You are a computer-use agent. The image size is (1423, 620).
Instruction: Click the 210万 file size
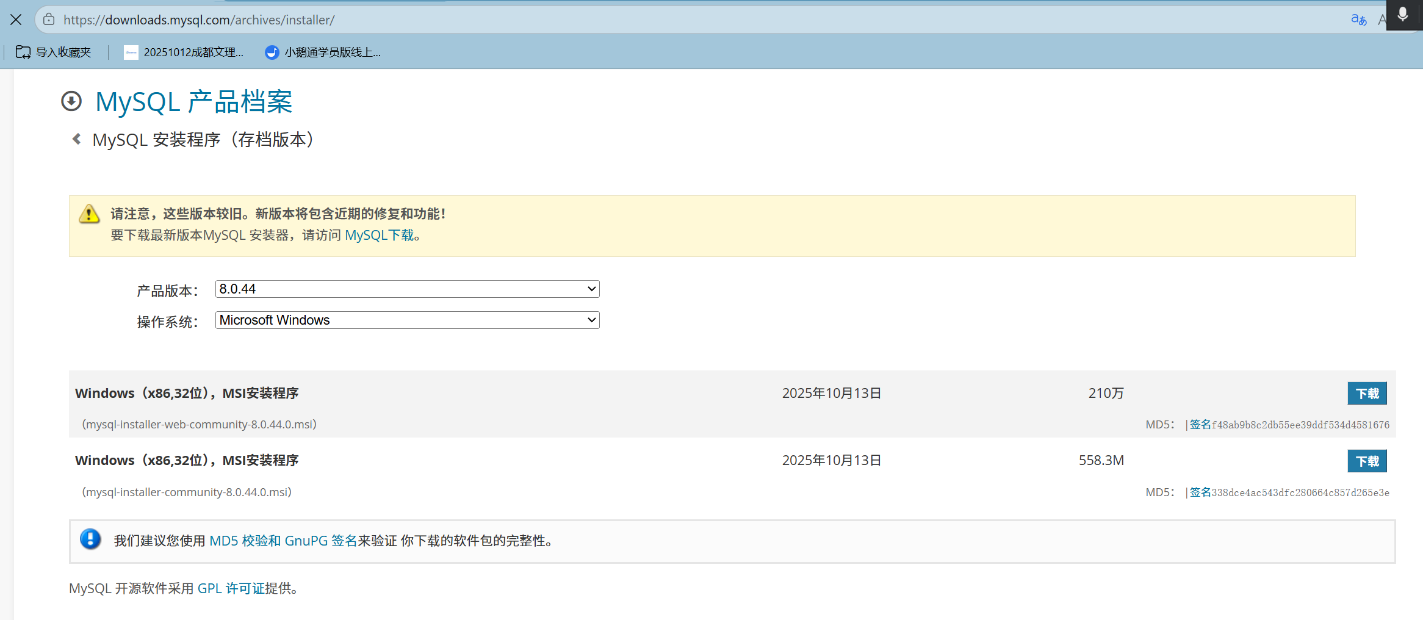[x=1106, y=393]
